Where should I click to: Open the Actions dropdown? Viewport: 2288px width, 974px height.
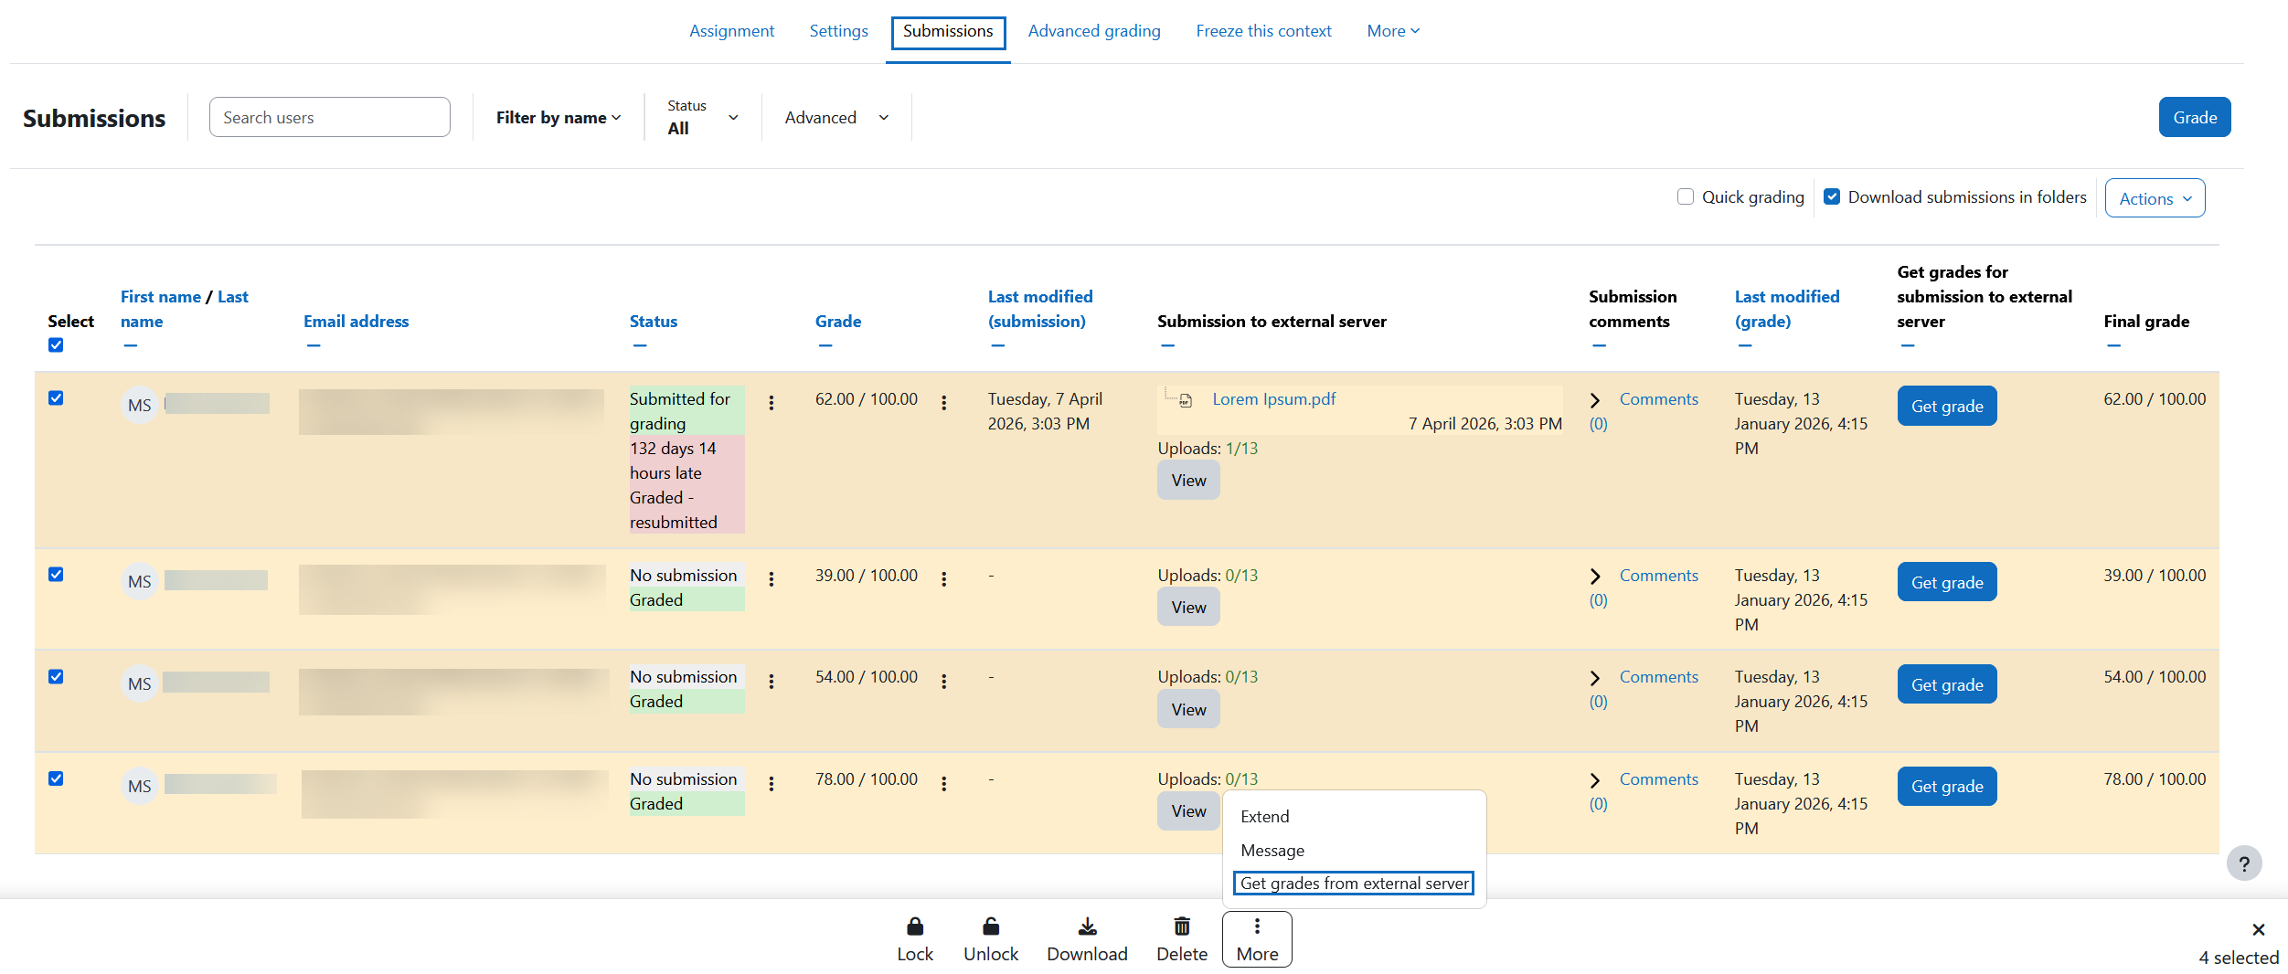coord(2155,198)
